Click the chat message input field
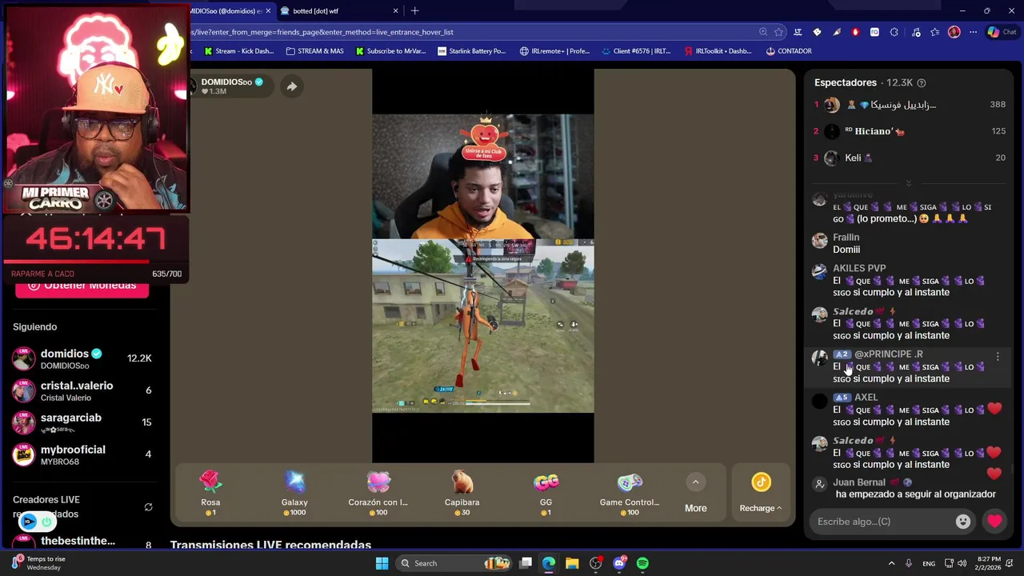 tap(882, 522)
